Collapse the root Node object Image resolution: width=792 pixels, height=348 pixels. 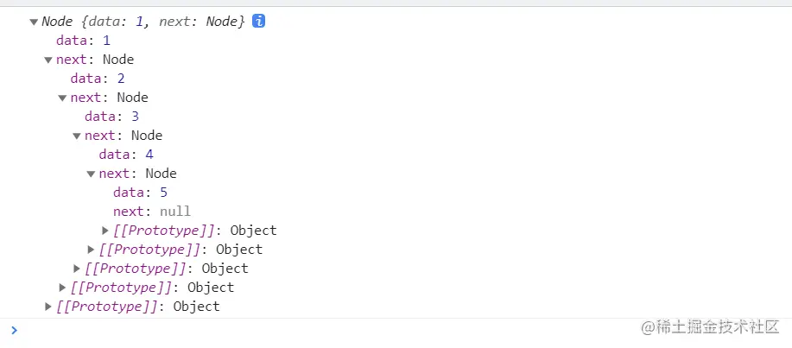point(34,22)
